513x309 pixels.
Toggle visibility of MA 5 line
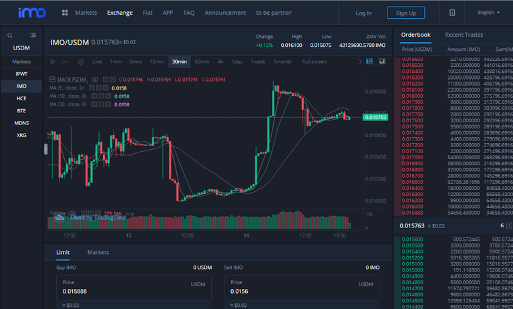(x=92, y=88)
